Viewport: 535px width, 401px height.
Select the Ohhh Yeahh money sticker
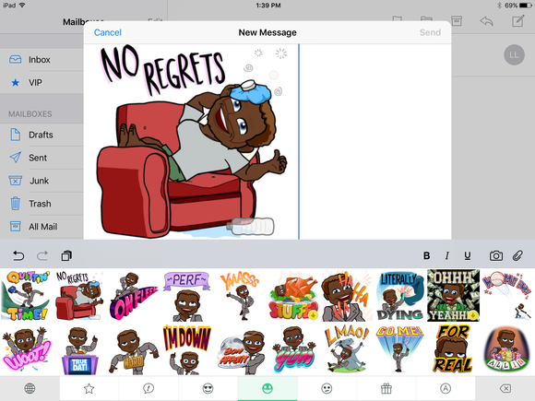point(454,296)
